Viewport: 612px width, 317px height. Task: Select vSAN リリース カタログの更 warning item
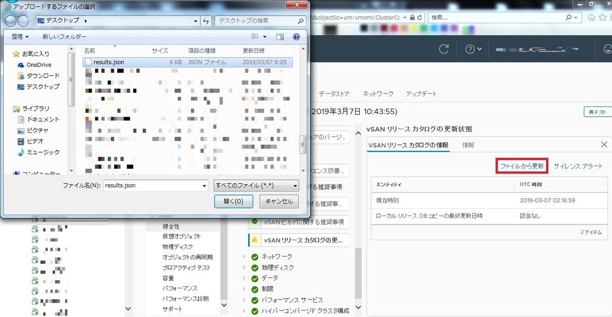tap(299, 240)
